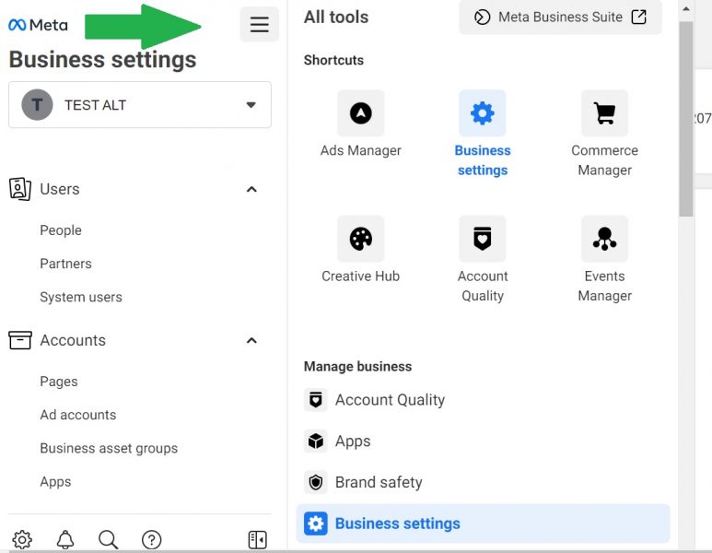Go to the People page link
The height and width of the screenshot is (553, 712).
click(x=61, y=230)
